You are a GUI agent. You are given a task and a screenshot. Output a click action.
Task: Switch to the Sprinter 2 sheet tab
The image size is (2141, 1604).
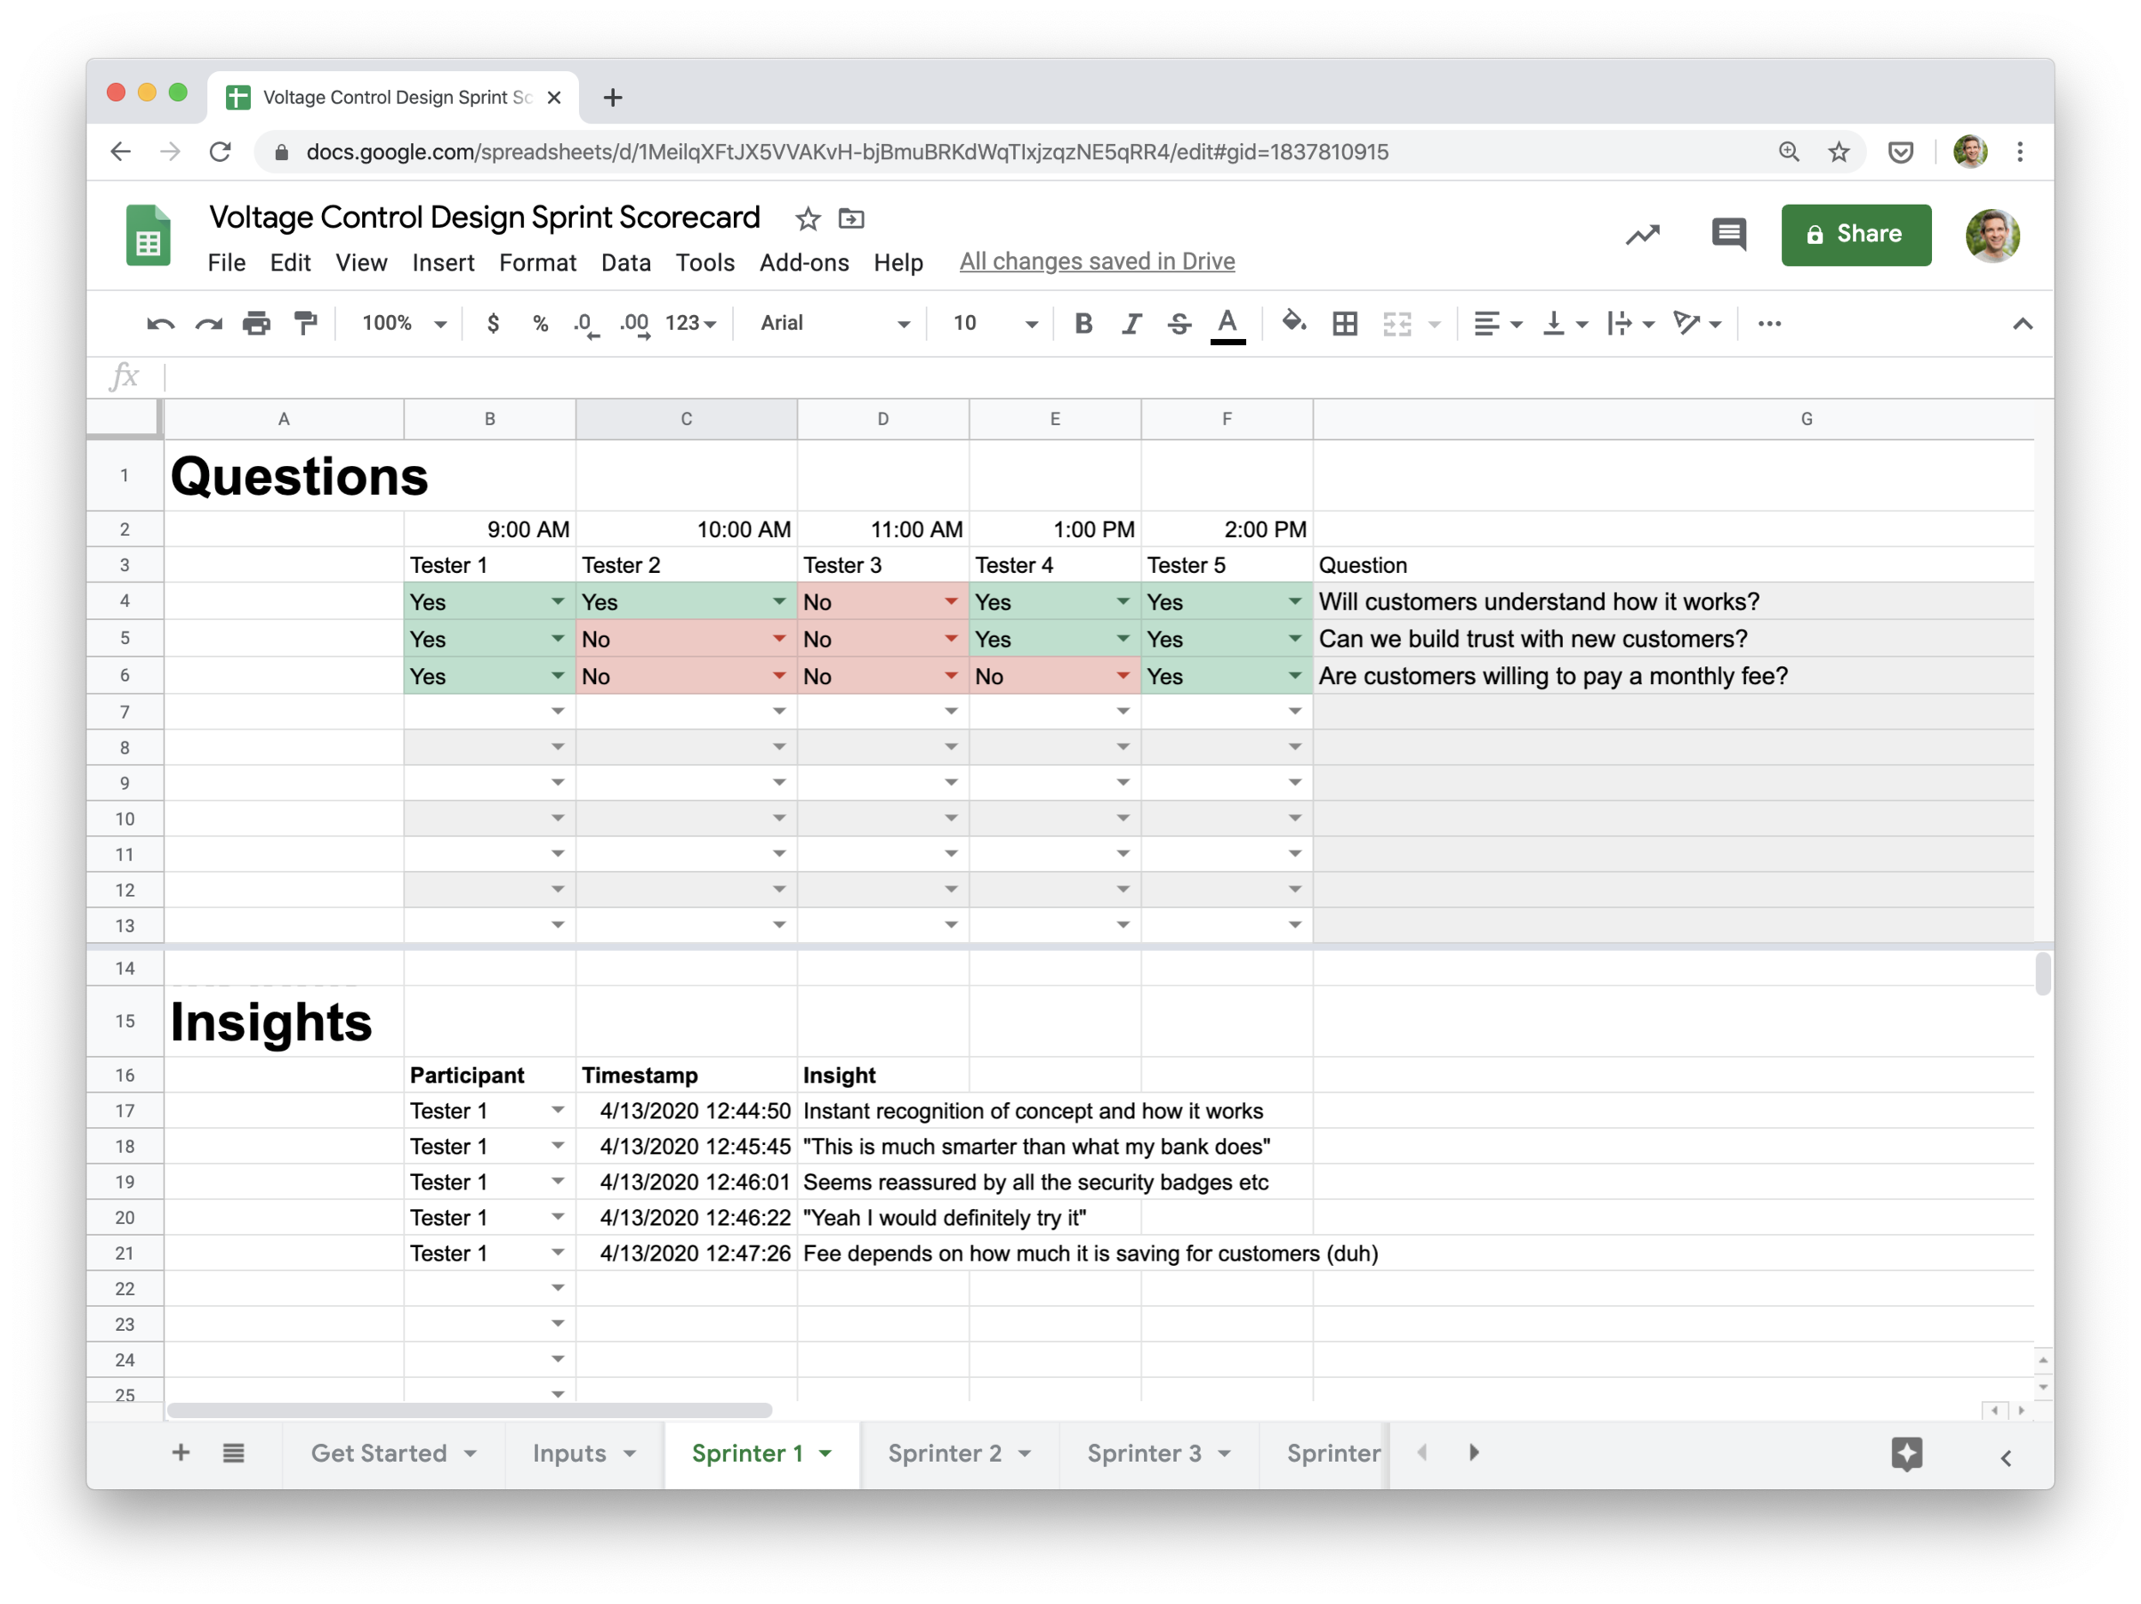(x=945, y=1453)
